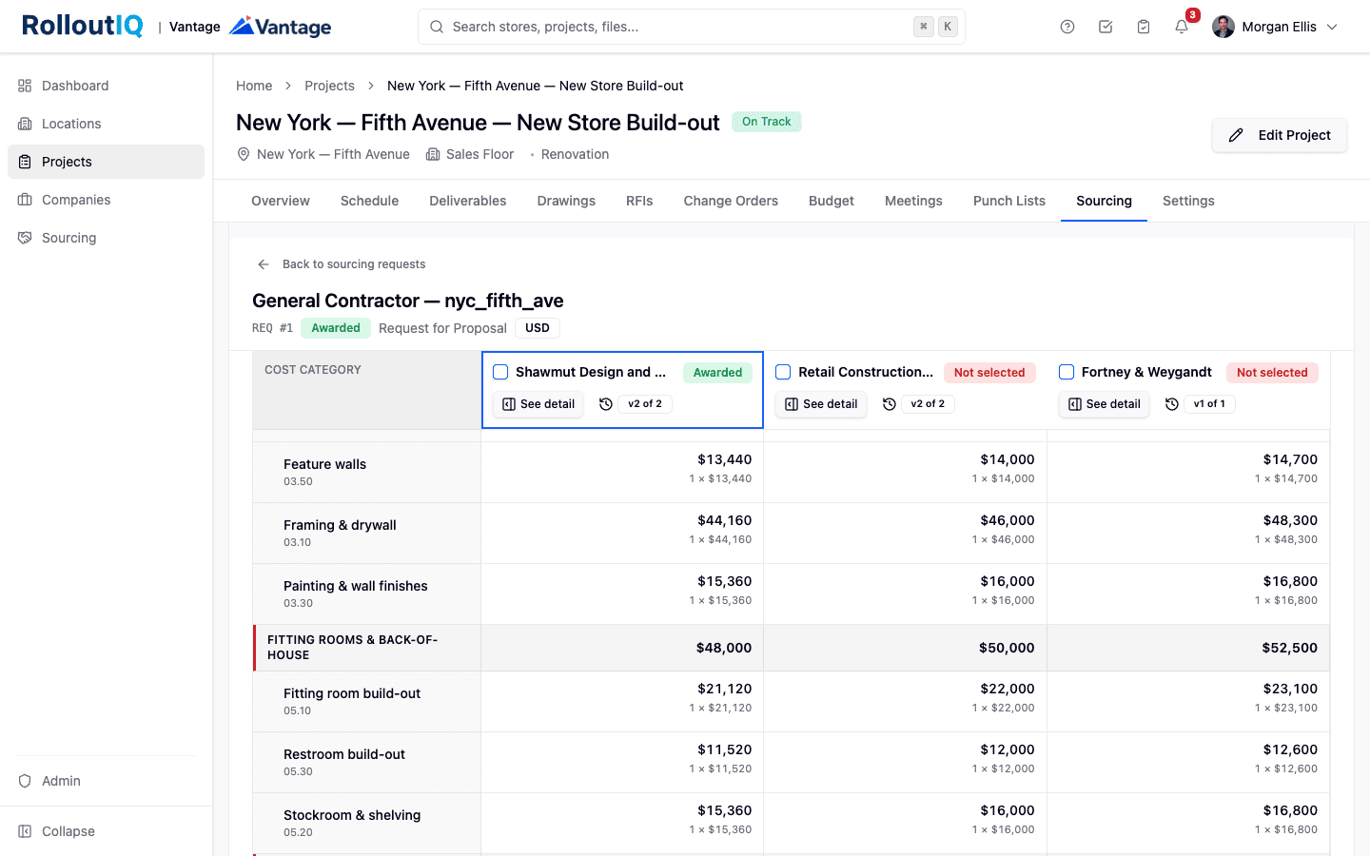The height and width of the screenshot is (856, 1370).
Task: Collapse the sidebar
Action: tap(106, 831)
